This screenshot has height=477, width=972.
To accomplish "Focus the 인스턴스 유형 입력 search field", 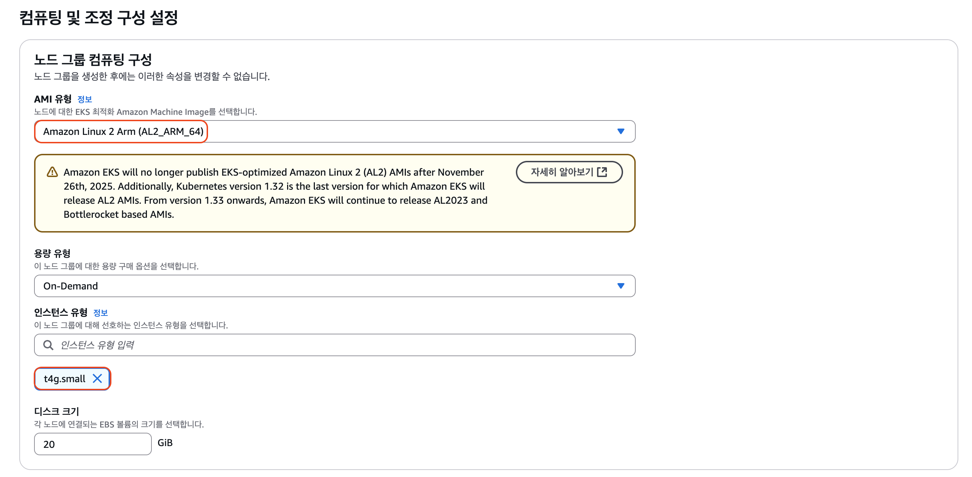I will 339,345.
